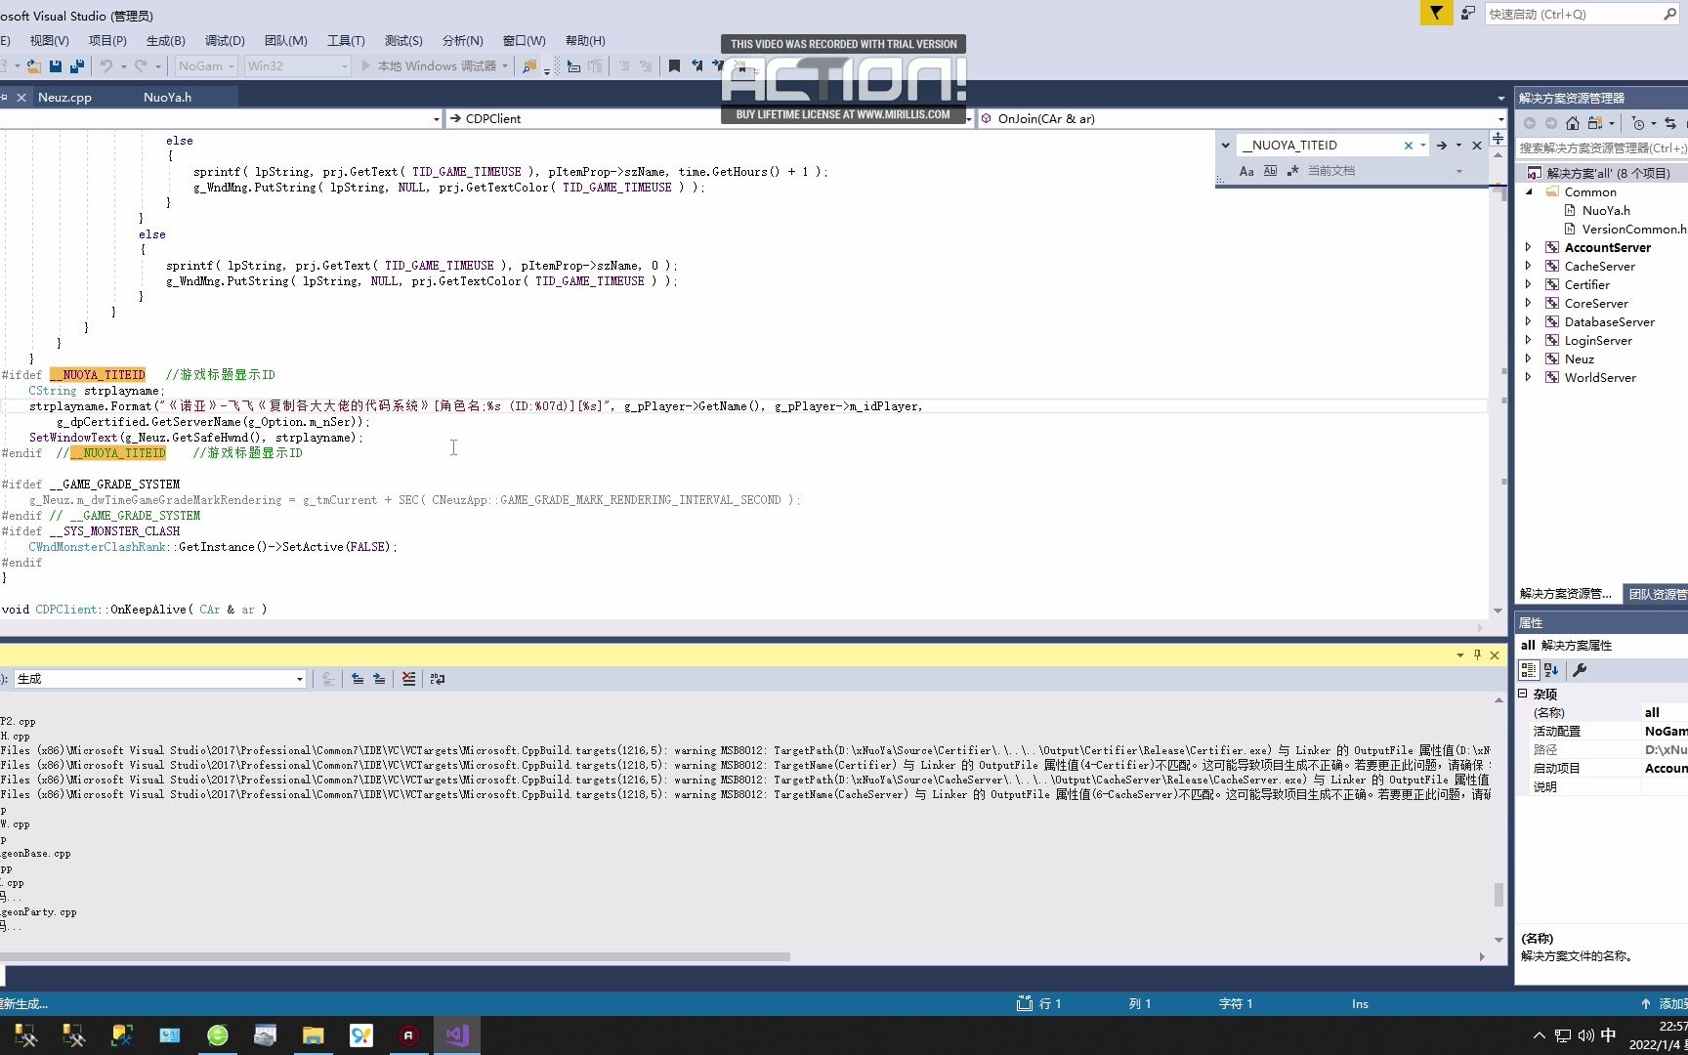Clear the _NUOYA_TITEID search text

tap(1409, 146)
